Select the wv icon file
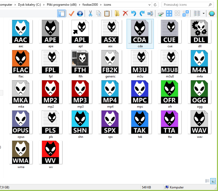The height and width of the screenshot is (191, 218). (50, 155)
